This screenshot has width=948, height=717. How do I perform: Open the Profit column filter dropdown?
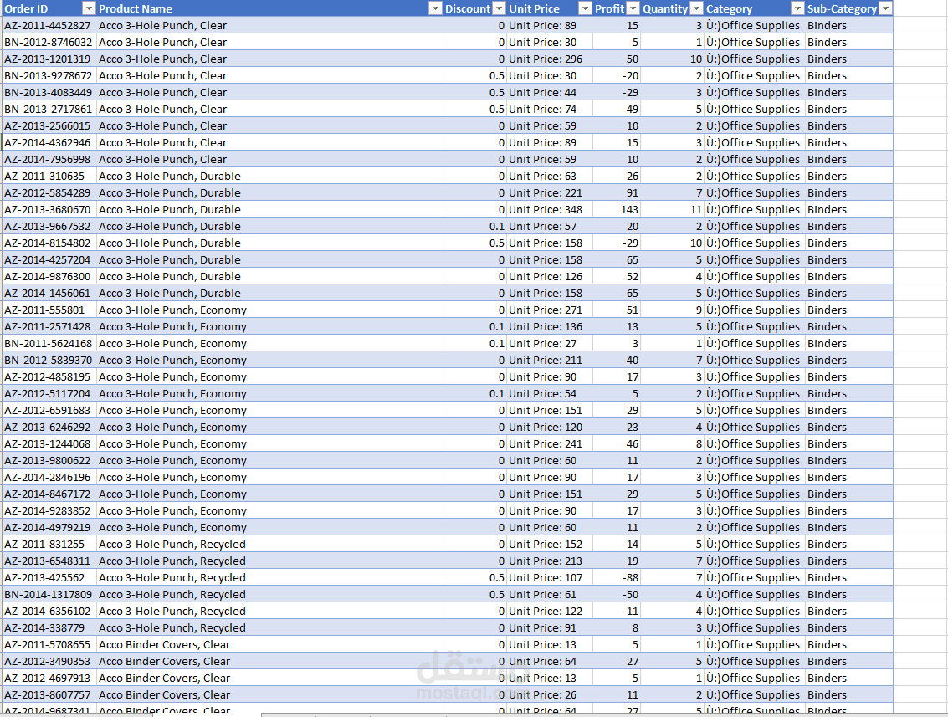tap(633, 8)
